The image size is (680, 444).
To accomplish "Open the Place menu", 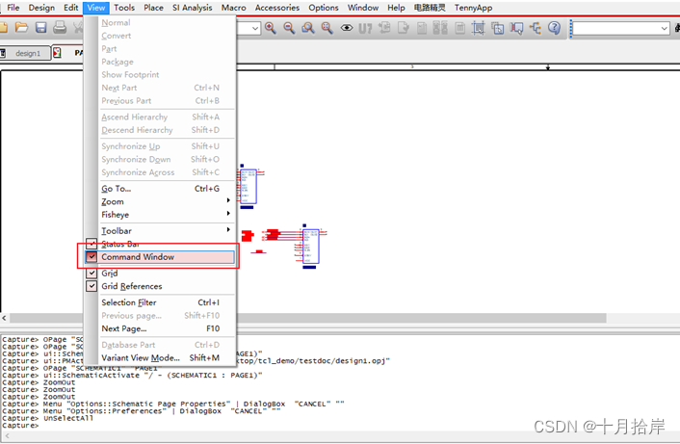I will (153, 8).
